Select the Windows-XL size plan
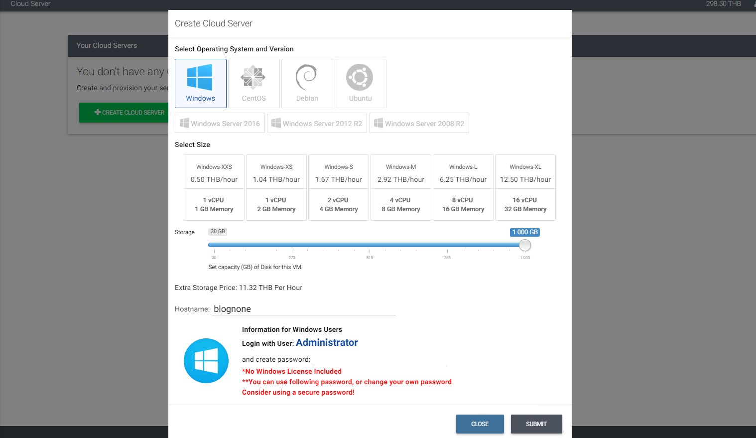The height and width of the screenshot is (438, 756). 525,187
